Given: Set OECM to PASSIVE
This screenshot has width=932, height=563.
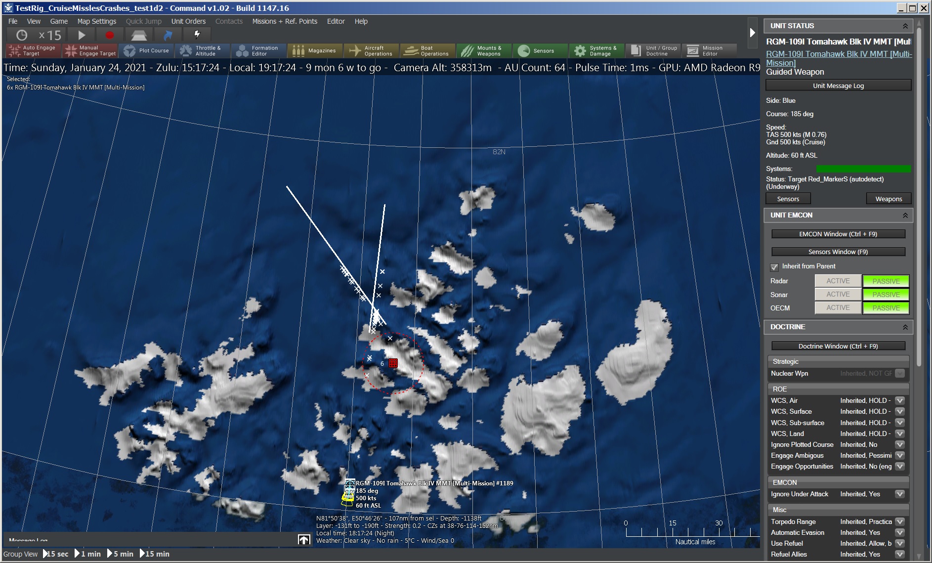Looking at the screenshot, I should click(x=886, y=307).
